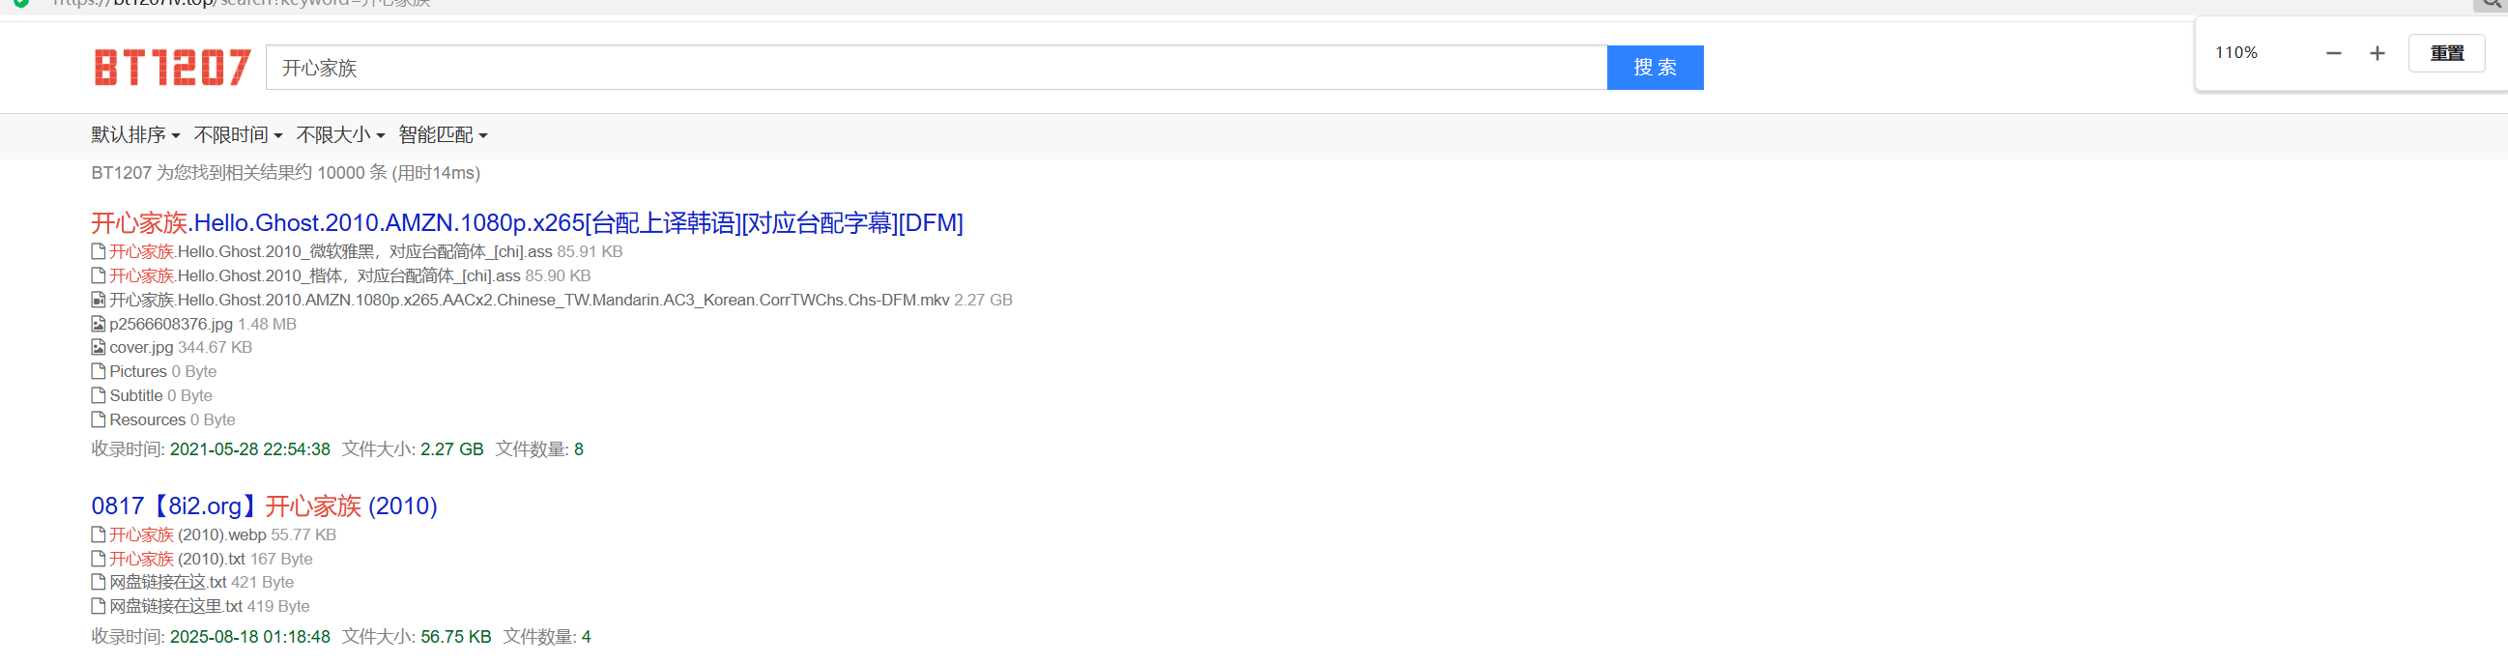
Task: Click the file icon beside Pictures
Action: pos(99,372)
